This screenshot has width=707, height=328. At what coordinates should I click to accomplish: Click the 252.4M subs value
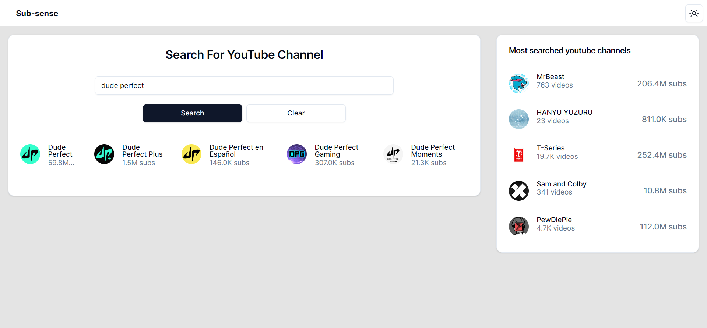tap(662, 155)
